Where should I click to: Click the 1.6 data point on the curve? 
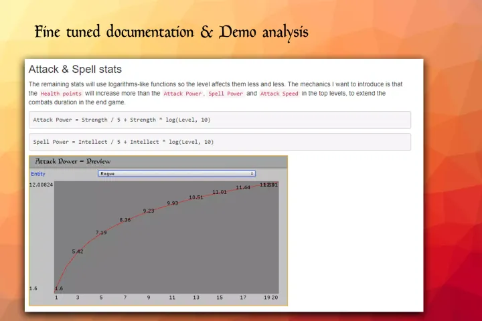point(59,288)
